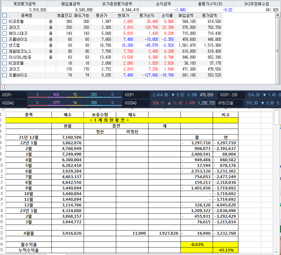Select the 21년 12월 cell in the sheet
Image resolution: width=281 pixels, height=255 pixels.
coord(29,137)
